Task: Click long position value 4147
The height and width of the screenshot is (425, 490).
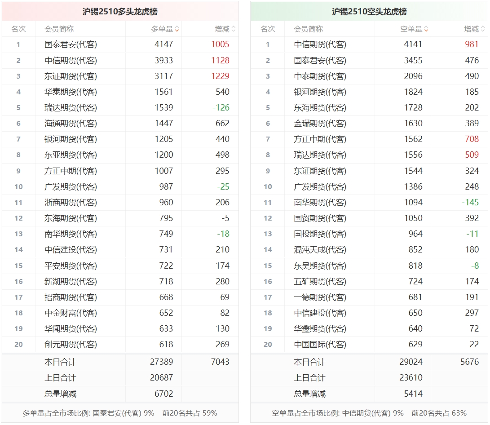Action: [164, 44]
